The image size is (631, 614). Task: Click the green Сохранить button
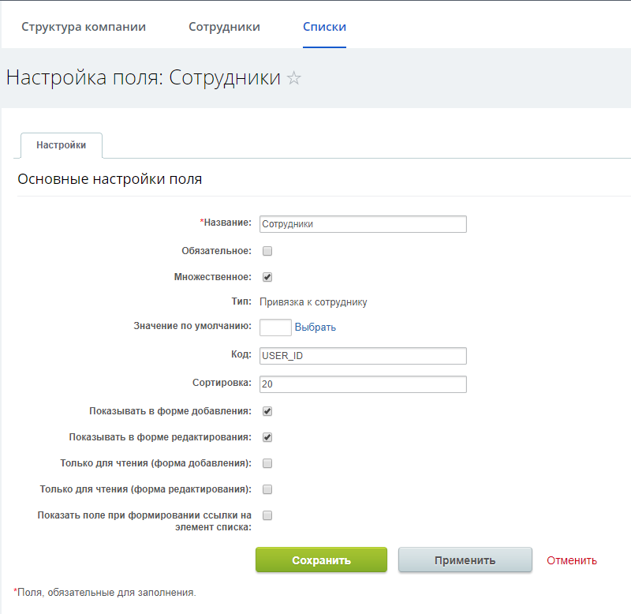(x=321, y=560)
